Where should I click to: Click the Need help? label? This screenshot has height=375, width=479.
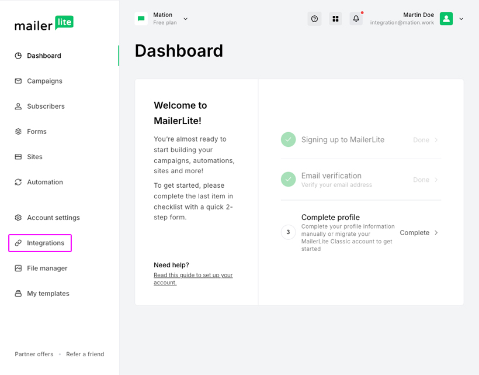[x=171, y=265]
